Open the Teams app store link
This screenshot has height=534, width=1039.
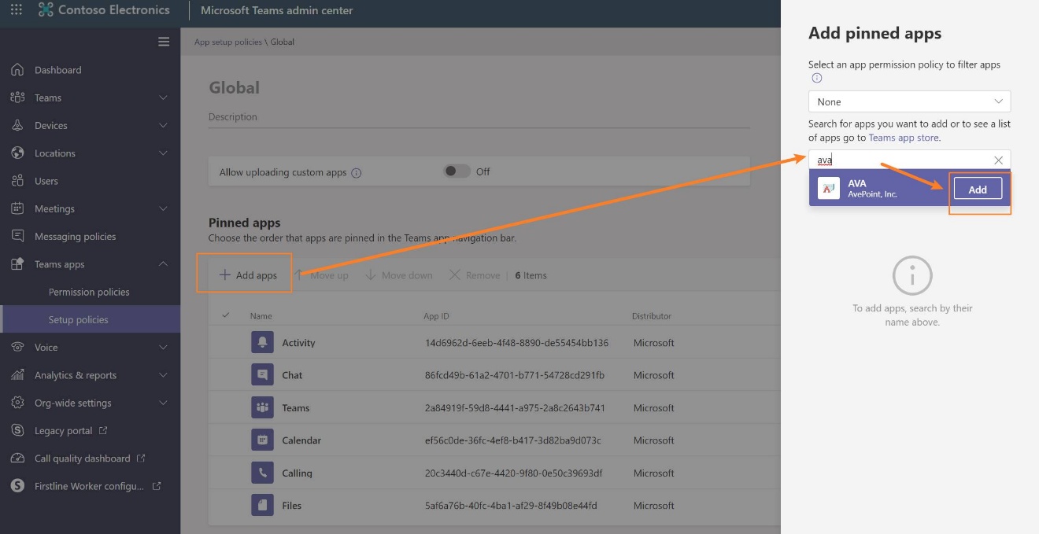[903, 137]
